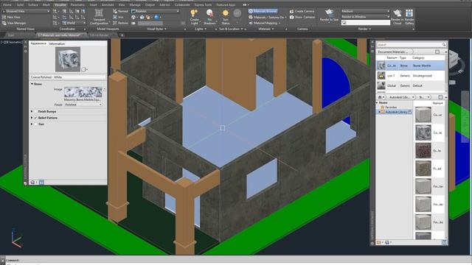Click the UCS icon in viewport corner
Image resolution: width=472 pixels, height=265 pixels.
click(16, 238)
